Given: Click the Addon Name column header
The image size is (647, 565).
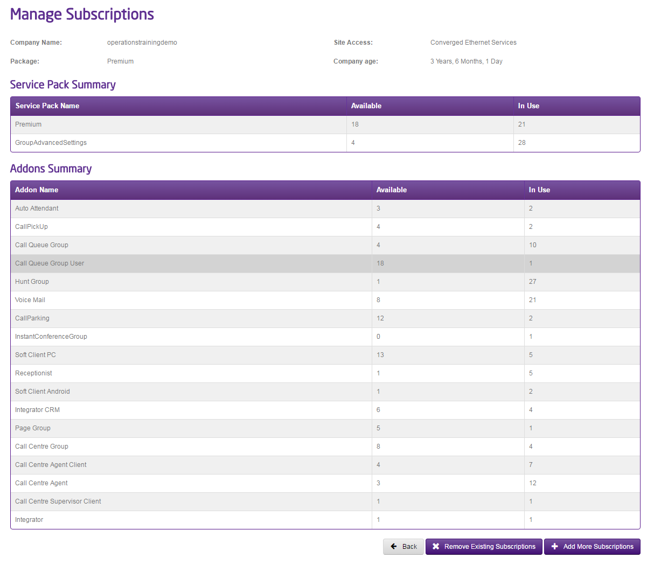Looking at the screenshot, I should pyautogui.click(x=37, y=190).
